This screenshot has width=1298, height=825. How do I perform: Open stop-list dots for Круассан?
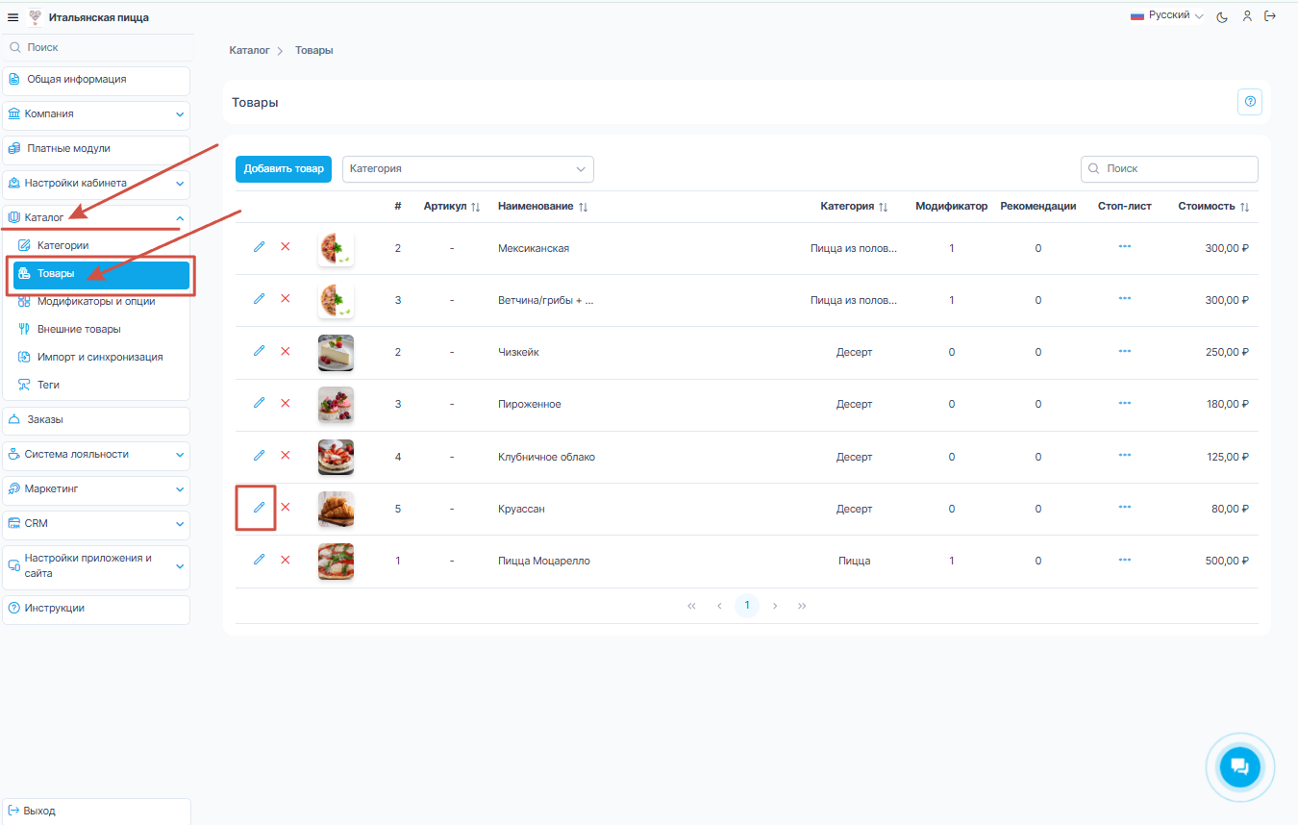click(x=1125, y=507)
